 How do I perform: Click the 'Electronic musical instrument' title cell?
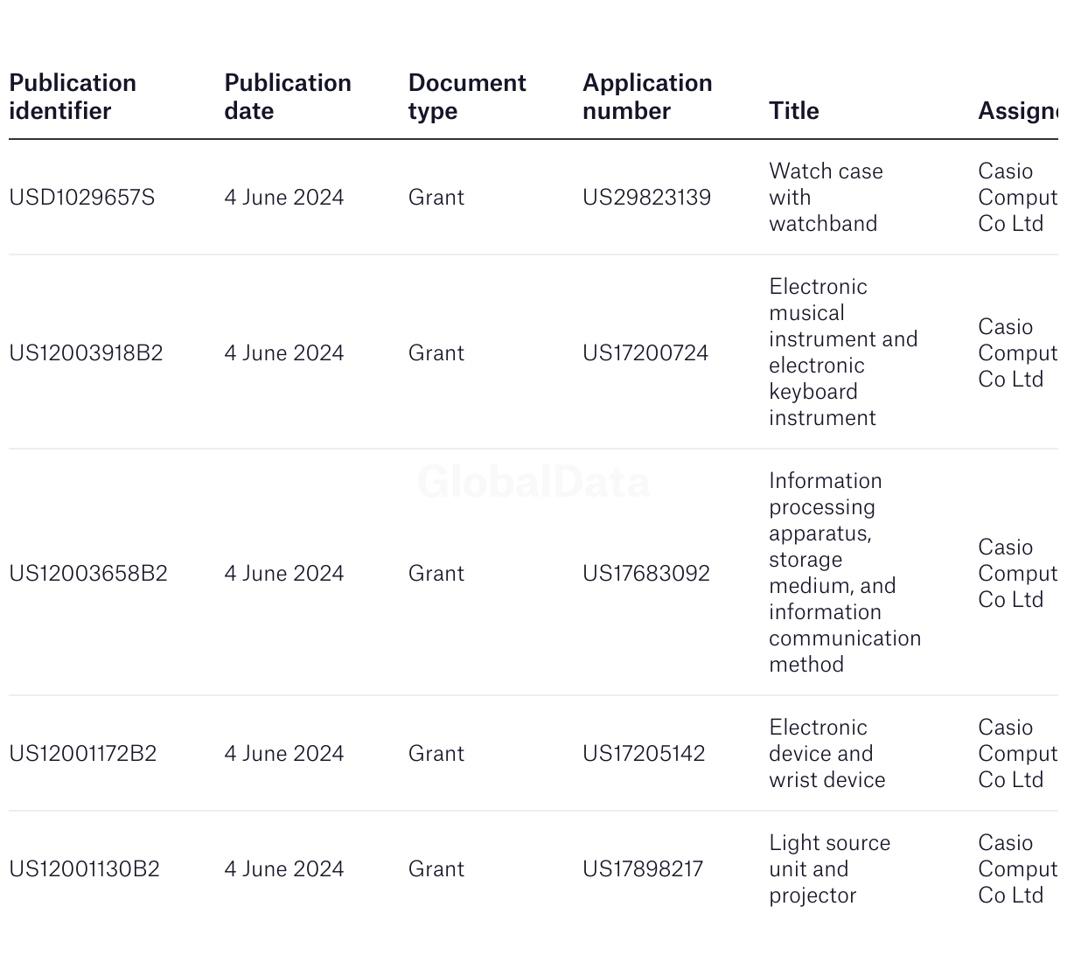tap(843, 352)
